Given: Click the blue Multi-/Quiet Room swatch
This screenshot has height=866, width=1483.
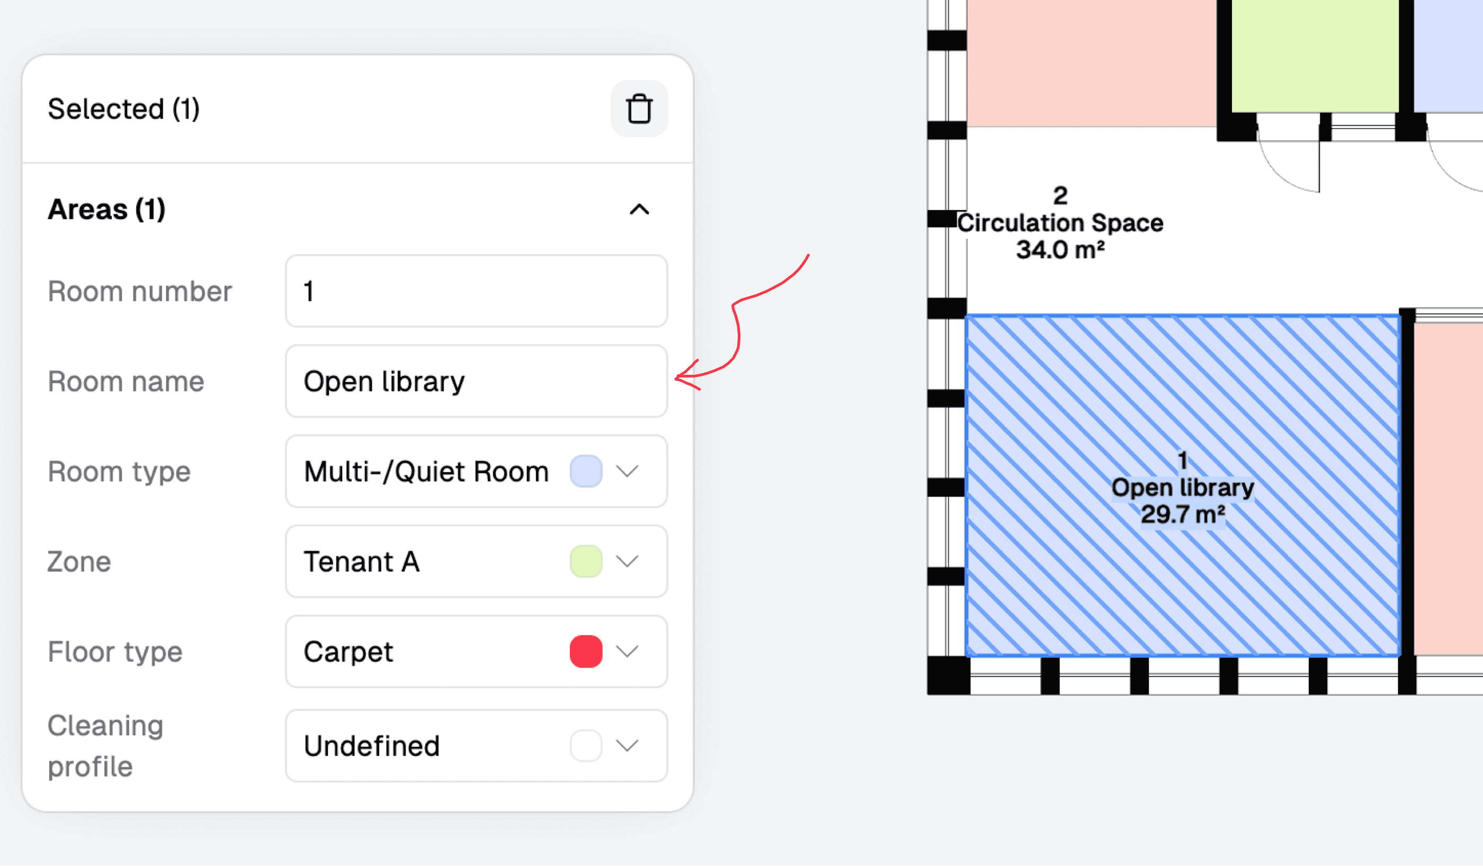Looking at the screenshot, I should coord(586,471).
